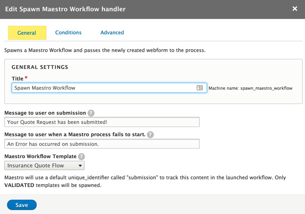Click the Title field label

point(17,79)
